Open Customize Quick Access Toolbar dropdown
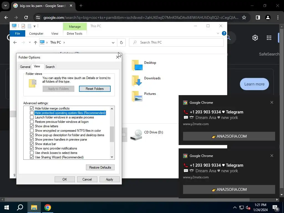 tap(34, 26)
